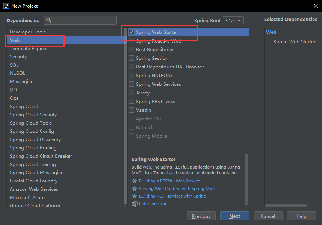Tick the Spring HATEOAS checkbox
Image resolution: width=322 pixels, height=225 pixels.
point(132,76)
